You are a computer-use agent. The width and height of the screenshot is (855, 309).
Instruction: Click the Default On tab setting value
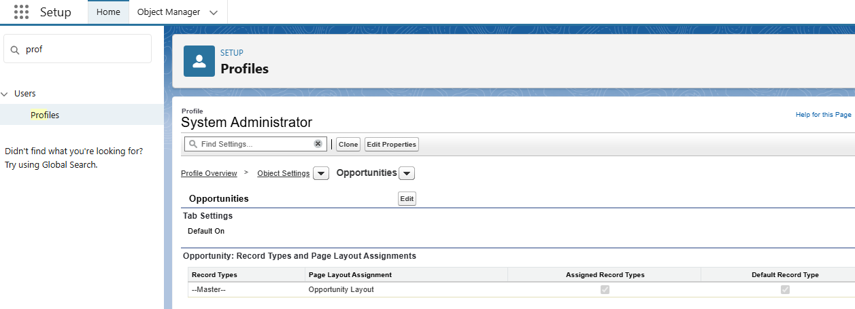pos(206,231)
